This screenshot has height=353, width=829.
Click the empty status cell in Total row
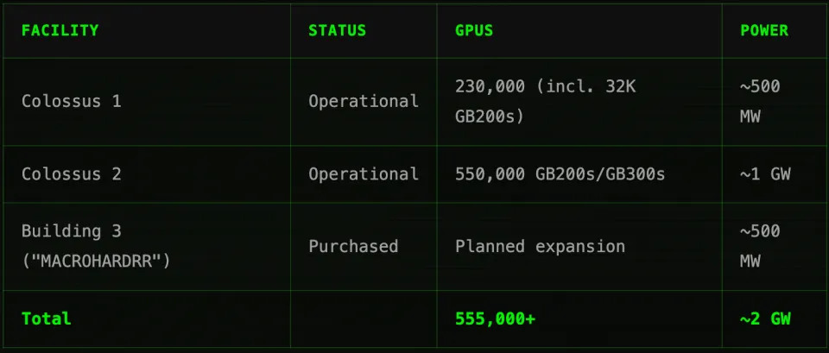pyautogui.click(x=364, y=318)
